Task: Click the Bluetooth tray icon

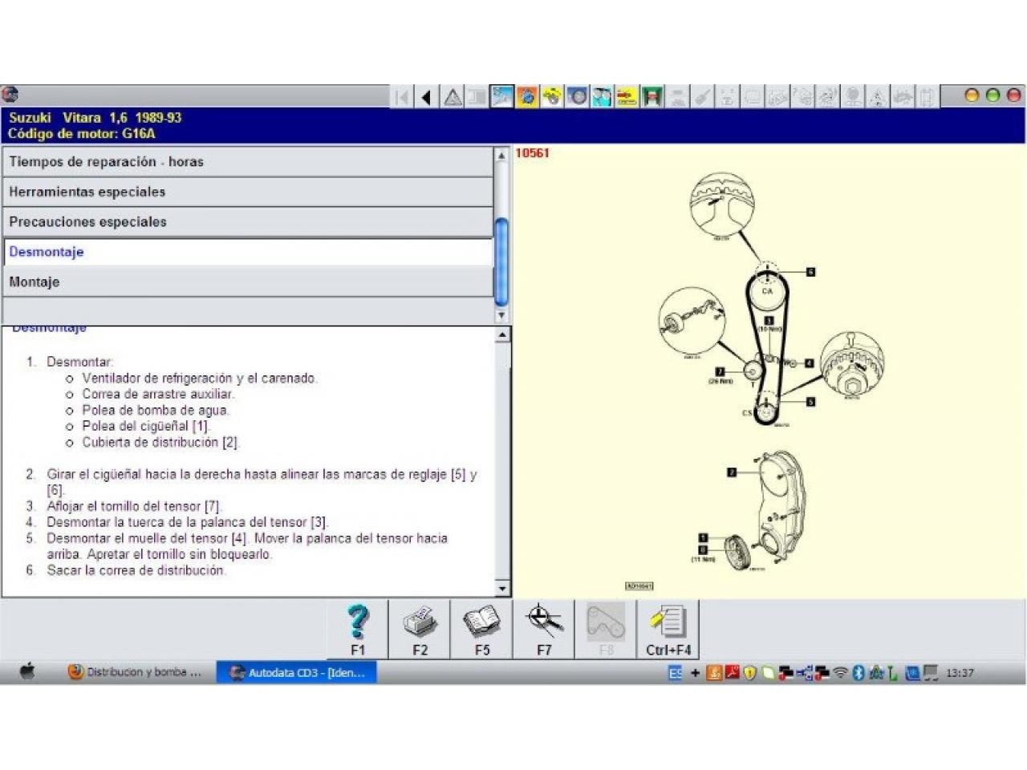Action: pos(858,673)
